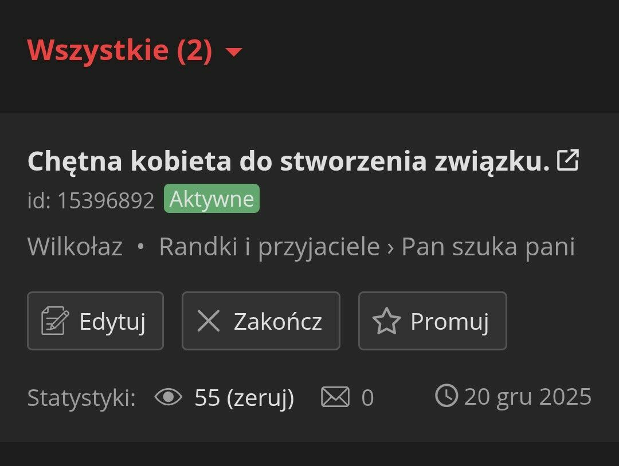Expand the red dropdown arrow

tap(234, 53)
